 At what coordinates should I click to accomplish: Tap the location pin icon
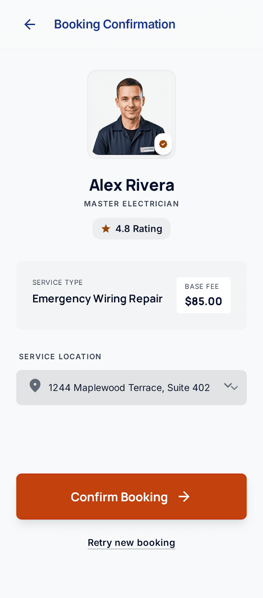[x=35, y=385]
